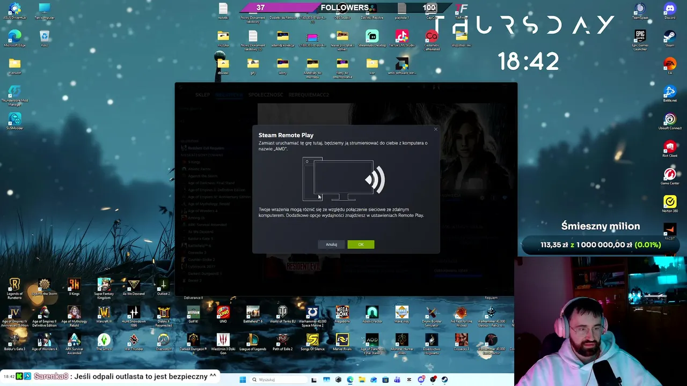The height and width of the screenshot is (386, 687).
Task: Launch the Cossacks 3 desktop shortcut
Action: point(461,343)
